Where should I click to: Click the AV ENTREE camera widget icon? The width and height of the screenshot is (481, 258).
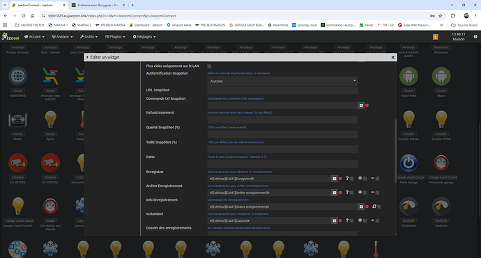point(18,163)
